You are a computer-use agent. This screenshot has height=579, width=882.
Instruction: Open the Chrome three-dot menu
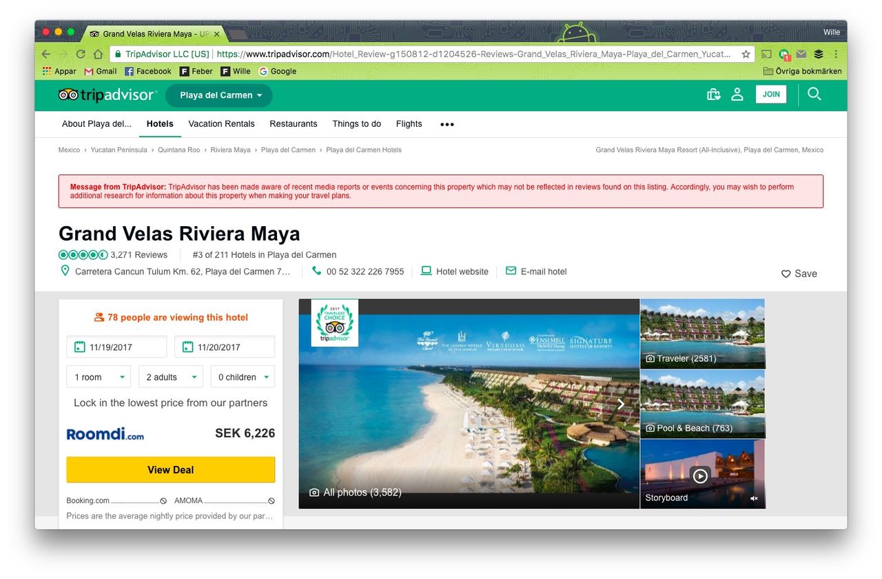point(836,54)
